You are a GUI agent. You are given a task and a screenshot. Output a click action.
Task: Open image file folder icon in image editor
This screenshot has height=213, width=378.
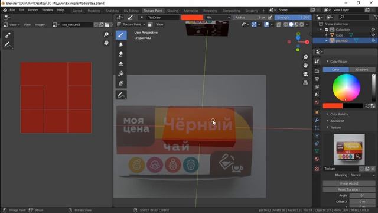point(107,25)
